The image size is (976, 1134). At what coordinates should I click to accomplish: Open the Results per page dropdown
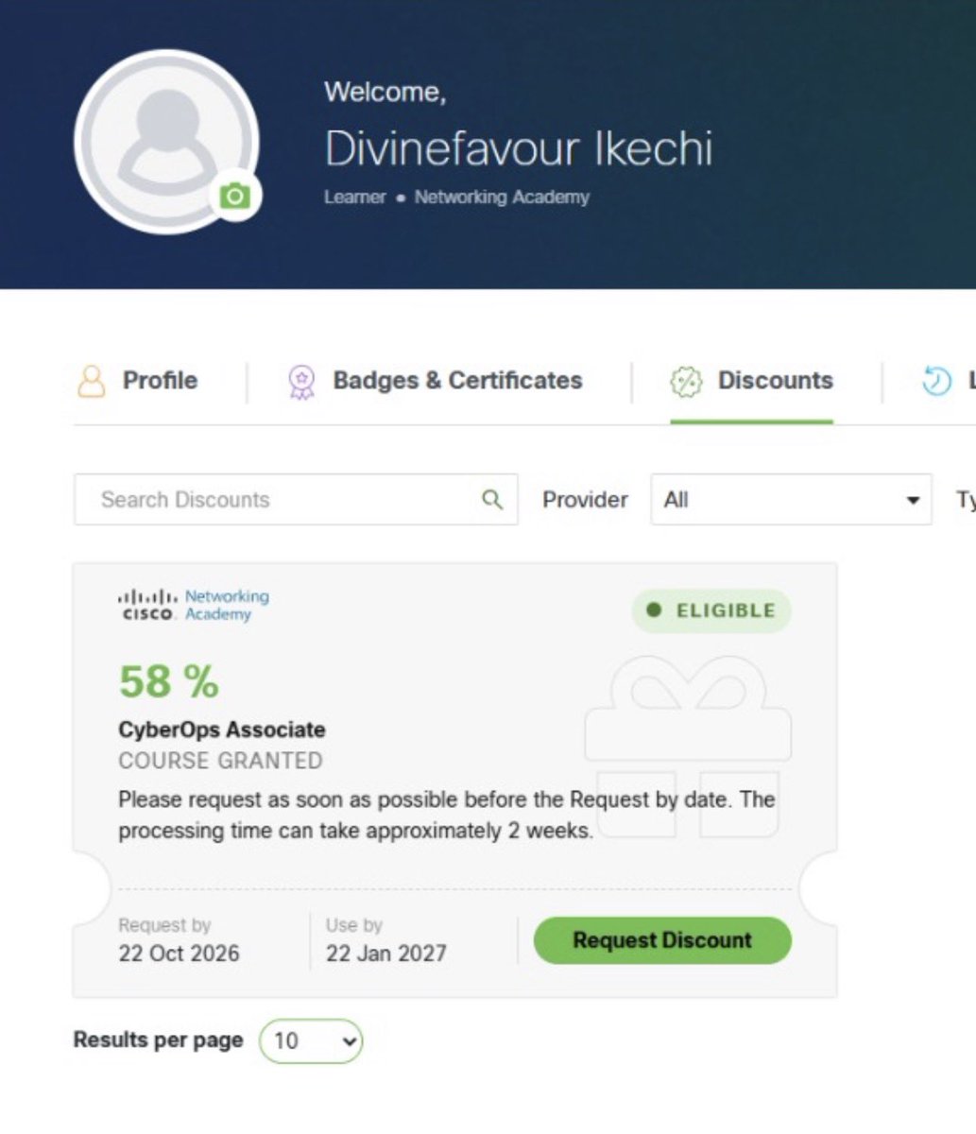click(311, 1040)
